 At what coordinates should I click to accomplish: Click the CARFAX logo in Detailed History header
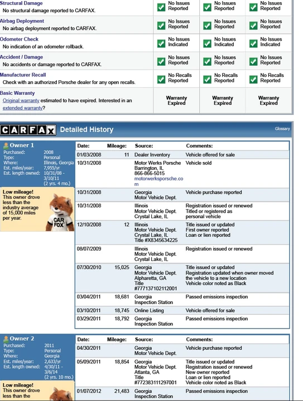click(x=28, y=130)
